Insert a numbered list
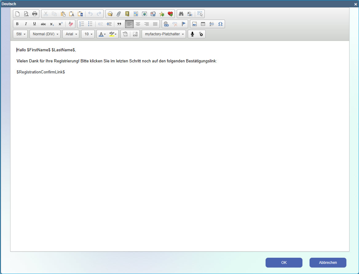 pos(82,24)
